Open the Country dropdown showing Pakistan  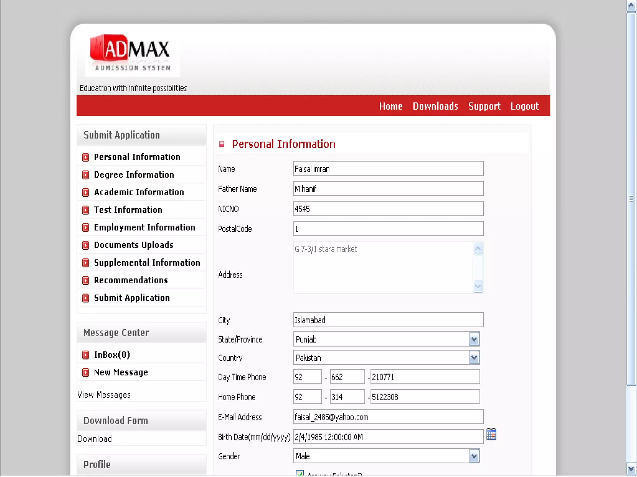coord(474,358)
